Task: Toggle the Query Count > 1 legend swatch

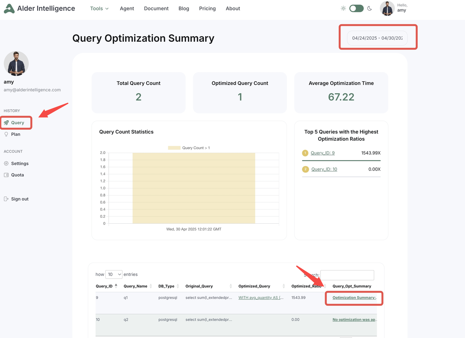Action: point(174,148)
